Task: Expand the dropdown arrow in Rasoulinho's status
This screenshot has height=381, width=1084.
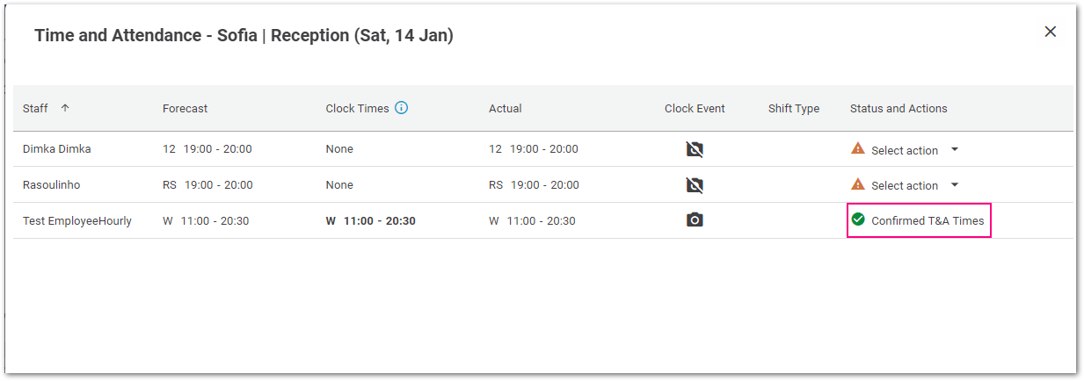Action: pyautogui.click(x=955, y=185)
